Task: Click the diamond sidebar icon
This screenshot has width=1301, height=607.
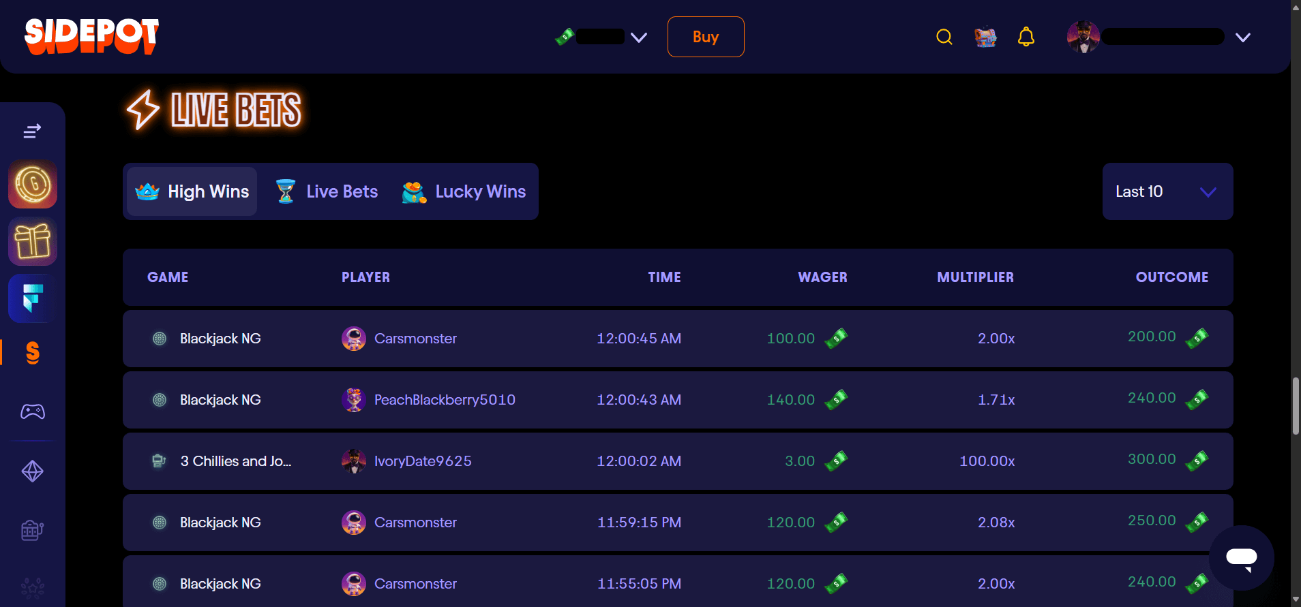Action: pos(33,471)
